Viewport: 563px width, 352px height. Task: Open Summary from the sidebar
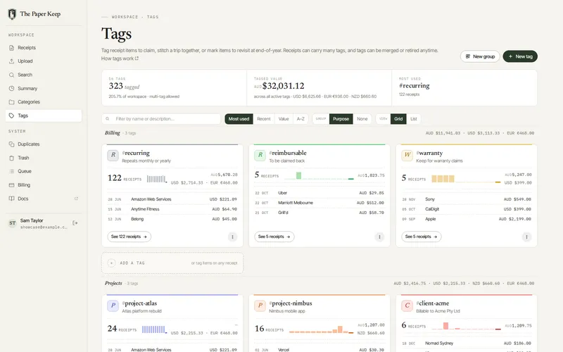click(44, 89)
